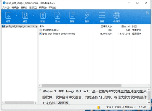Image resolution: width=152 pixels, height=111 pixels.
Task: Expand the Extract button dropdown arrow
Action: [33, 15]
